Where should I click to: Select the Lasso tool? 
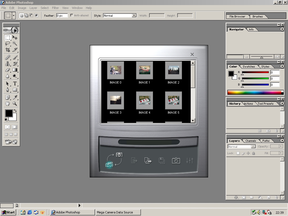tap(8, 44)
